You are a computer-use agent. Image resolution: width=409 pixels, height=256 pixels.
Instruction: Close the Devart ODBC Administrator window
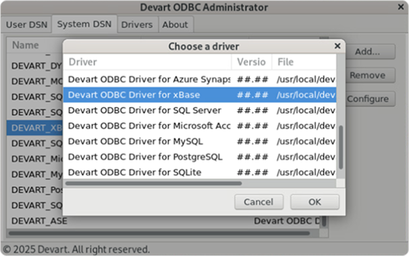click(x=401, y=7)
